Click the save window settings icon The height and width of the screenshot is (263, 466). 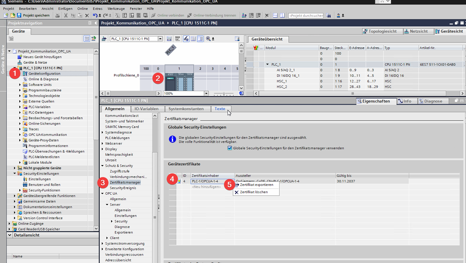237,39
